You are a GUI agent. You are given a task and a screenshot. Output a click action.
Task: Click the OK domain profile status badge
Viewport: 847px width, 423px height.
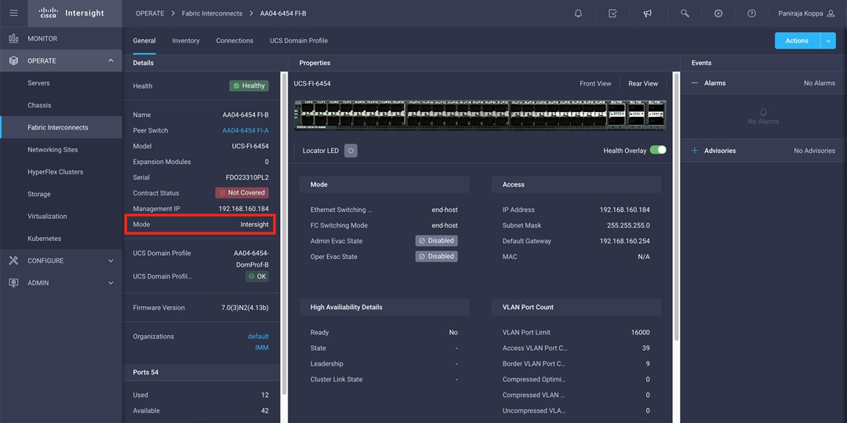257,276
